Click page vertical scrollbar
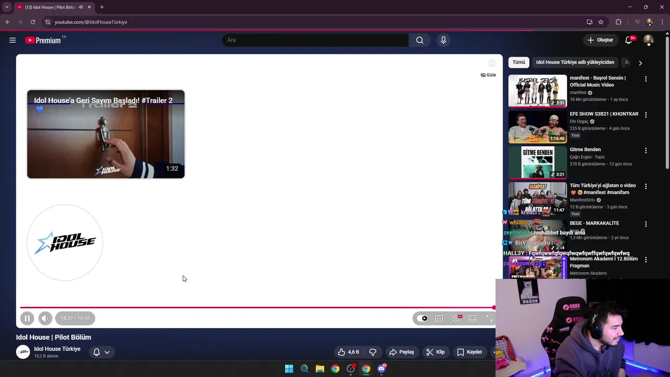The height and width of the screenshot is (377, 670). click(x=667, y=103)
